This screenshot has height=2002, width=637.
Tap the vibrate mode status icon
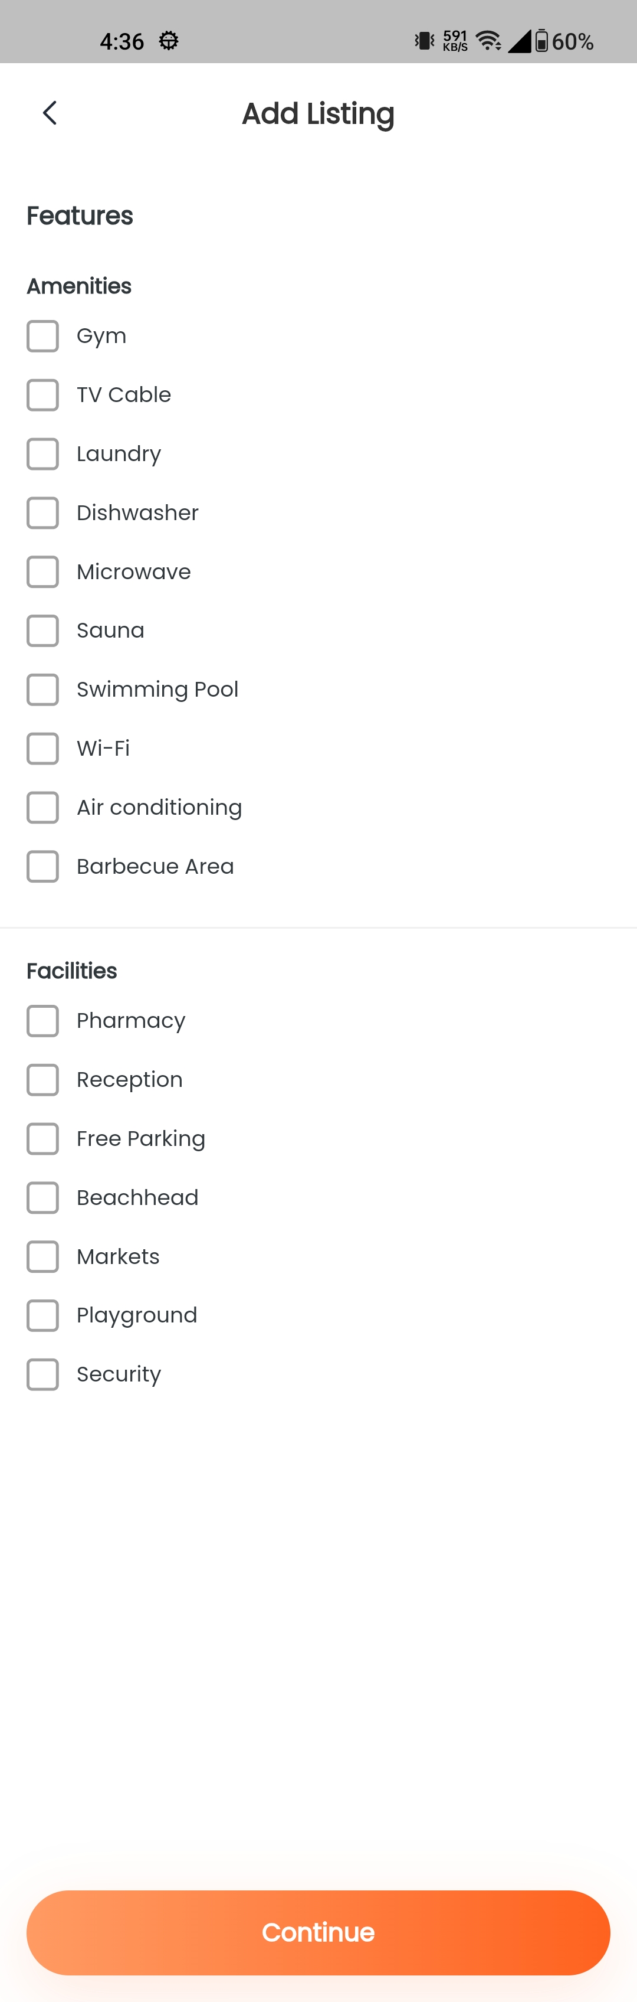point(424,40)
